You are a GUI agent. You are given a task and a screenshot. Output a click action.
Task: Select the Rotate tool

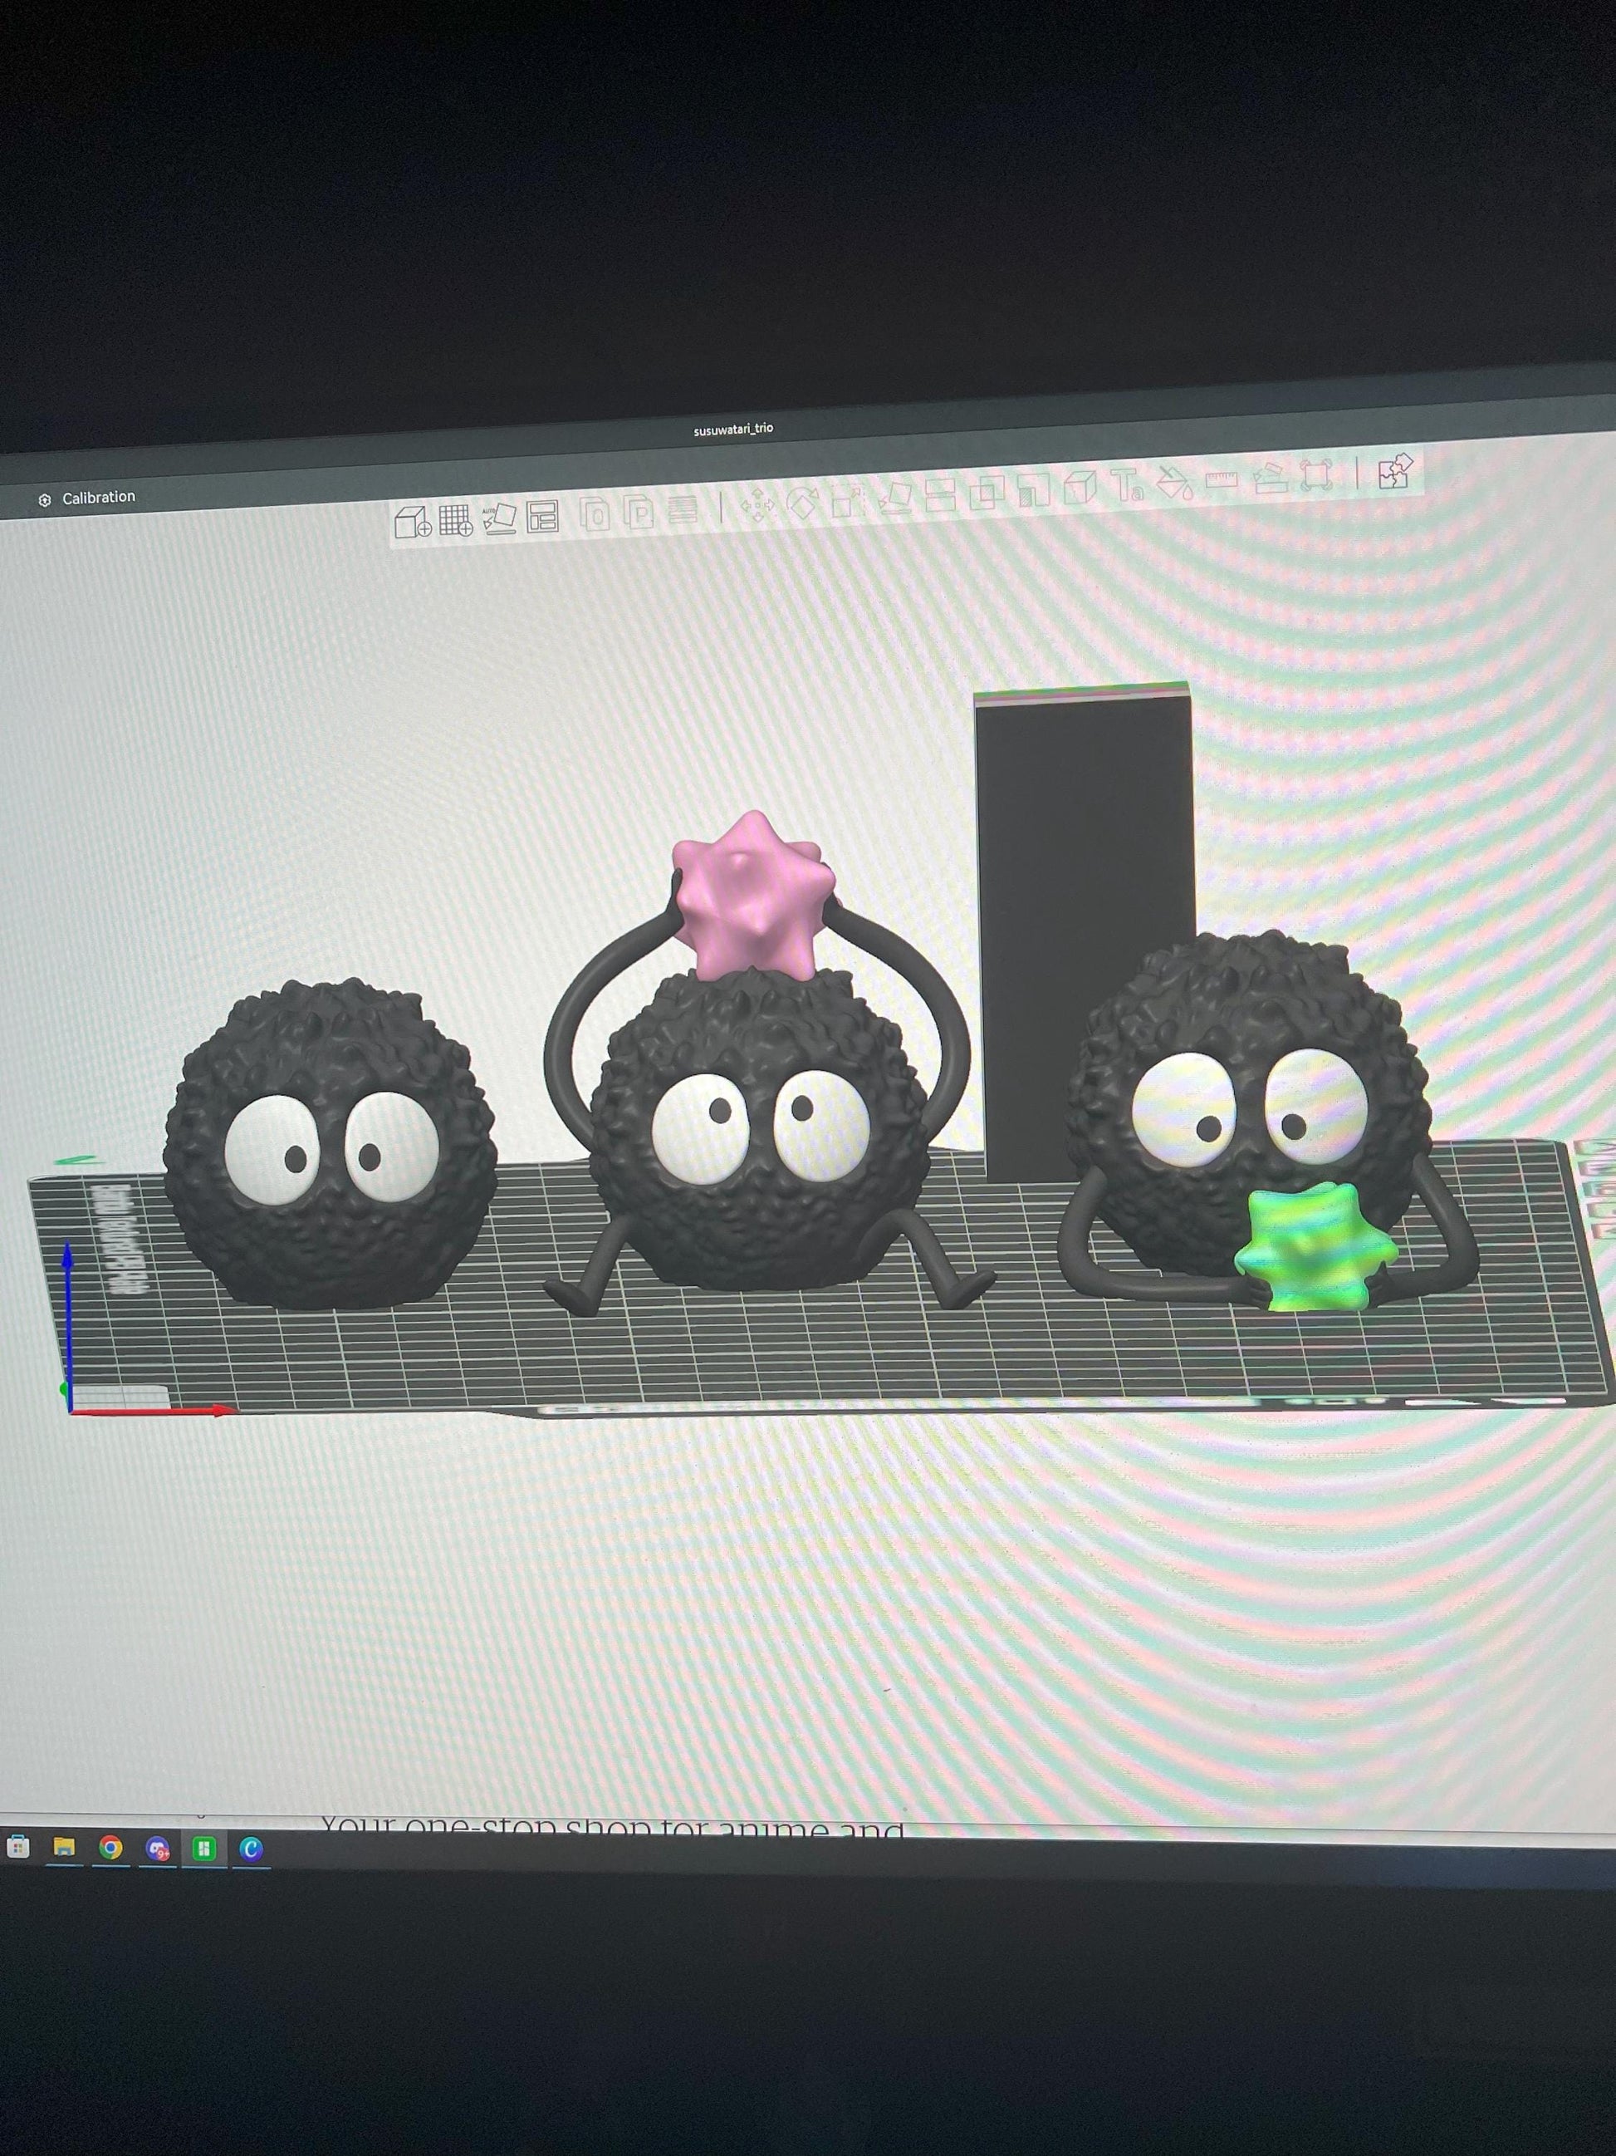[x=803, y=503]
